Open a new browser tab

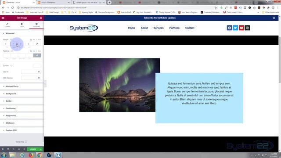[x=109, y=3]
